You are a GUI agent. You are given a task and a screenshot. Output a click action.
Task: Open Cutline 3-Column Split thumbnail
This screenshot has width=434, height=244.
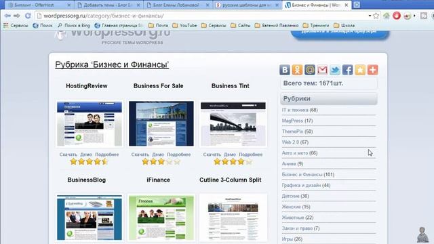tap(233, 218)
